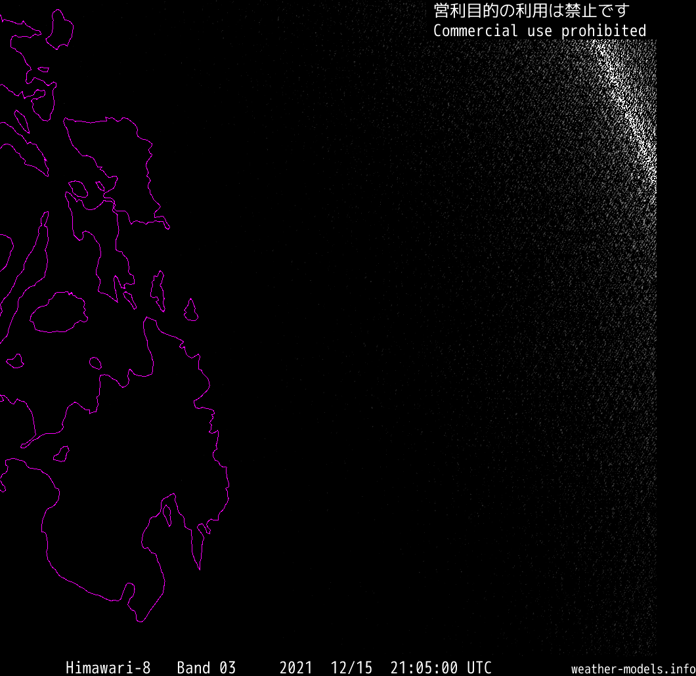The image size is (696, 676).
Task: Click the date '12/15' in footer
Action: (351, 667)
